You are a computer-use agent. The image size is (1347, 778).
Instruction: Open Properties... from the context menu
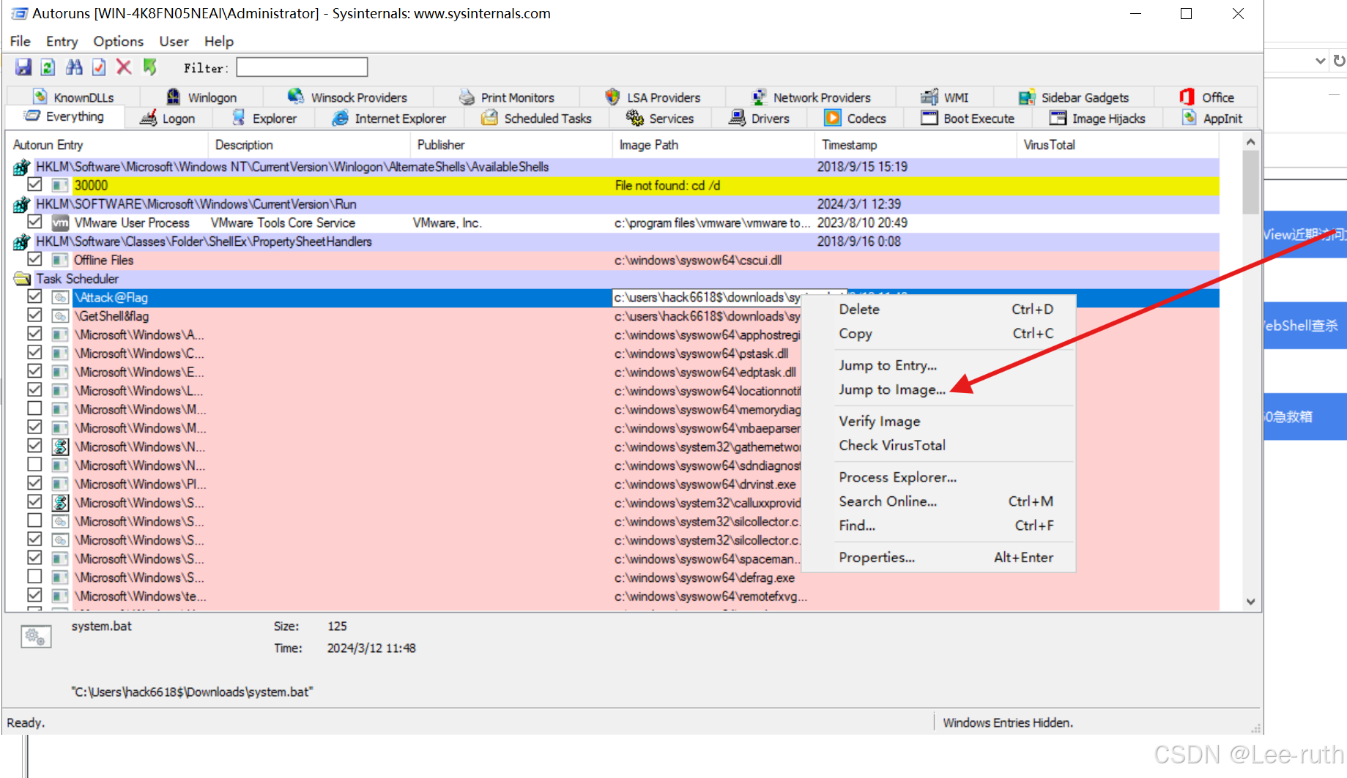[939, 557]
